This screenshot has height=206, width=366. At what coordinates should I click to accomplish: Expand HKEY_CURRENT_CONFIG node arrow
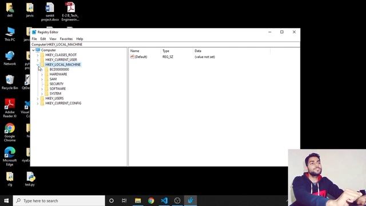[38, 104]
